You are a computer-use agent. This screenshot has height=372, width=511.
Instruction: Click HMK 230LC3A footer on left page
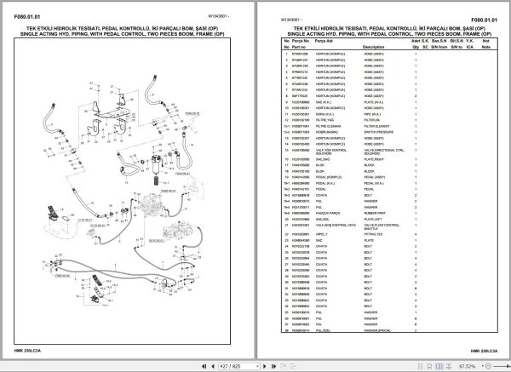[27, 351]
